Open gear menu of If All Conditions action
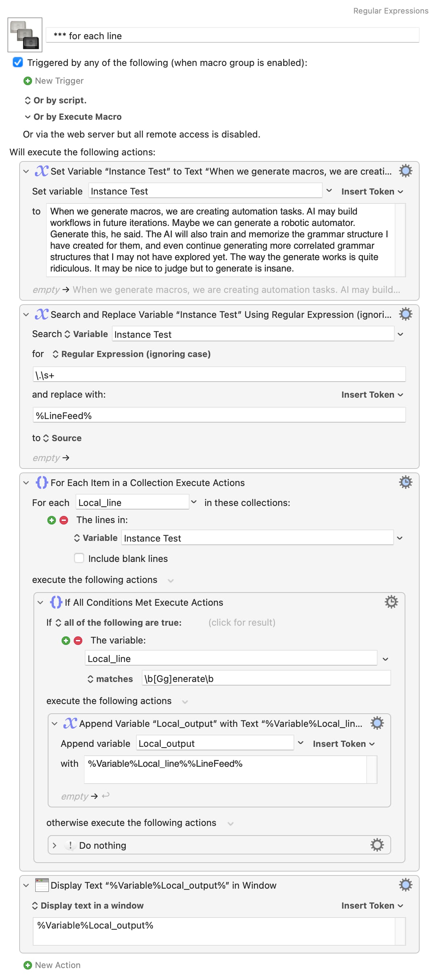The image size is (436, 977). tap(391, 602)
